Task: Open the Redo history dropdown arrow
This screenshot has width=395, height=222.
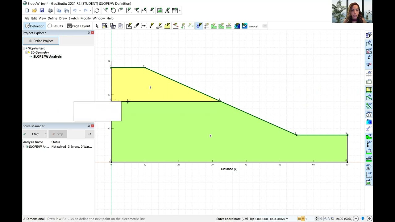Action: coord(91,10)
